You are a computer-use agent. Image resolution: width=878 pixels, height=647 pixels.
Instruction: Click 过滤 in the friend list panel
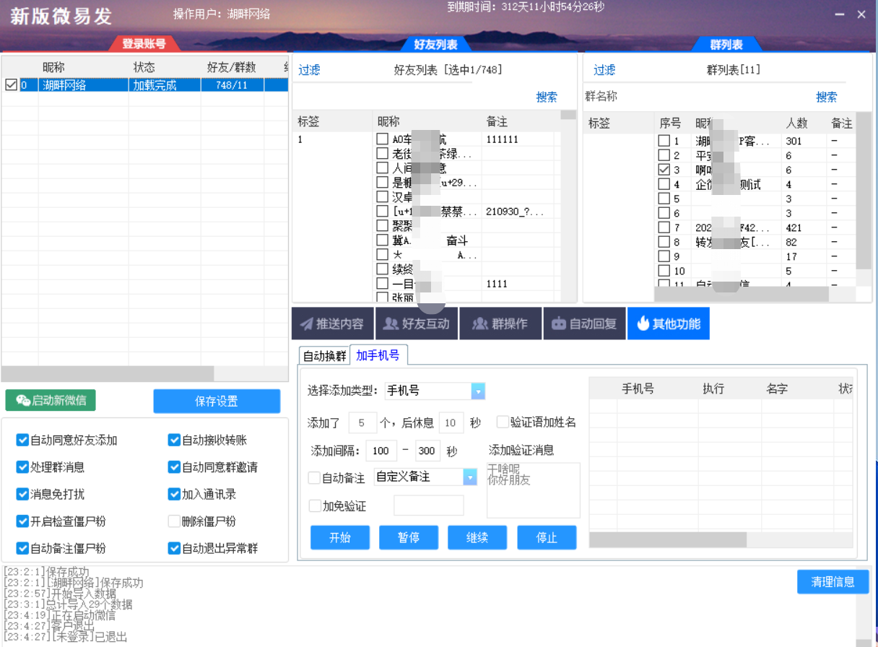coord(309,70)
